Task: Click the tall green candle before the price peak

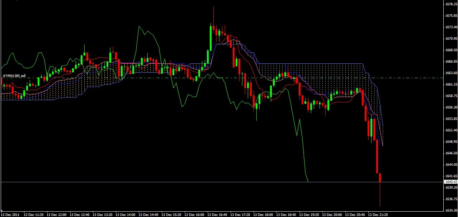Action: pyautogui.click(x=211, y=38)
